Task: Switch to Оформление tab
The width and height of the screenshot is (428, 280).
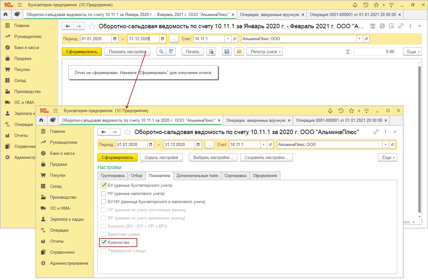Action: point(265,176)
